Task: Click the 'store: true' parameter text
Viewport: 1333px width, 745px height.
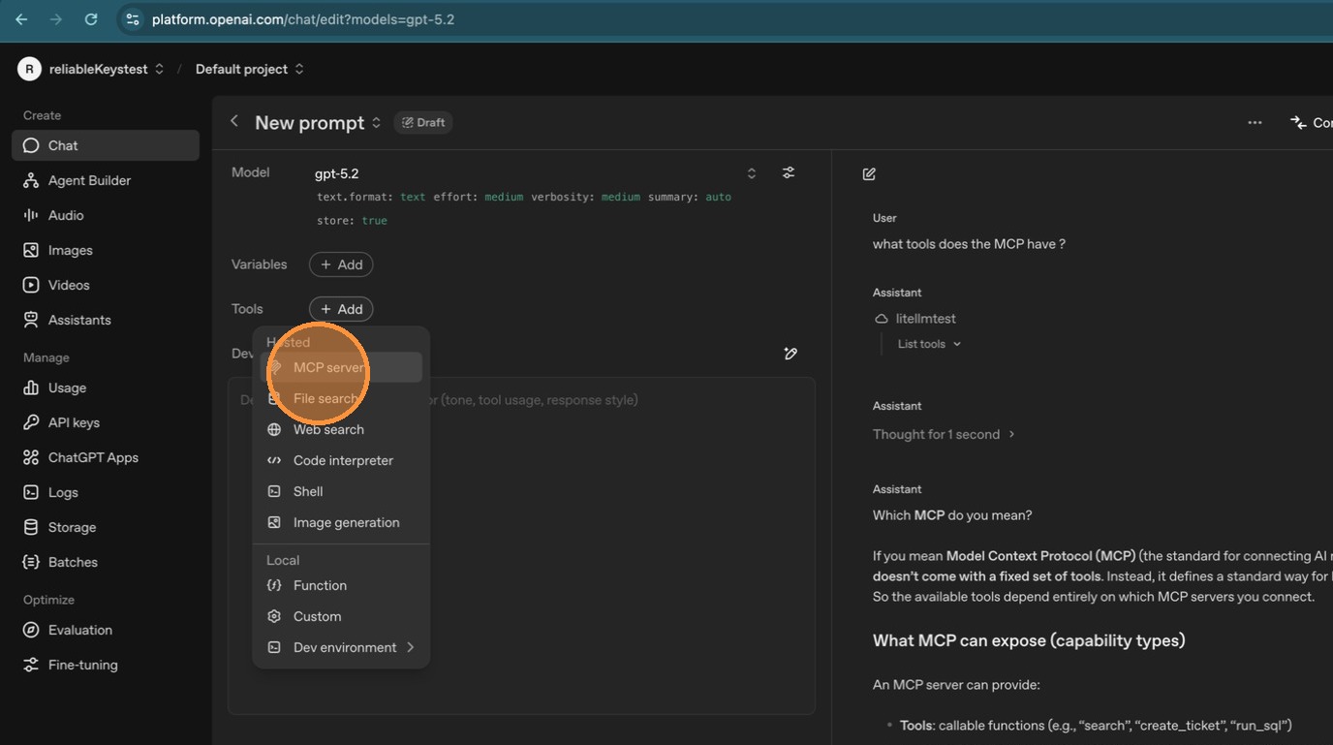Action: pyautogui.click(x=352, y=221)
